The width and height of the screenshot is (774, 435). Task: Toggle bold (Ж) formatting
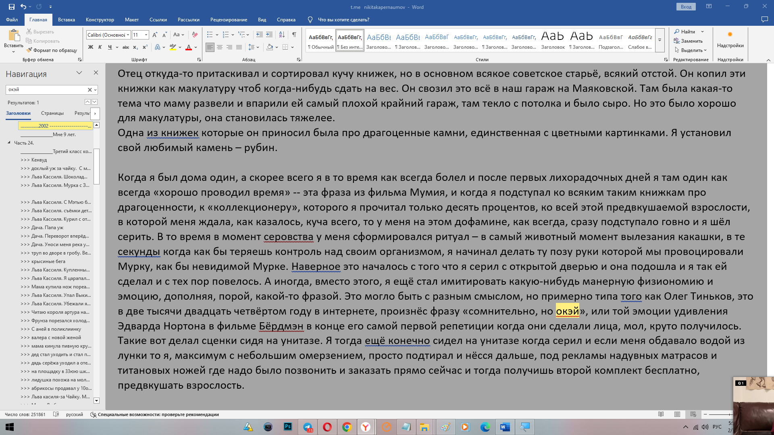click(x=91, y=47)
